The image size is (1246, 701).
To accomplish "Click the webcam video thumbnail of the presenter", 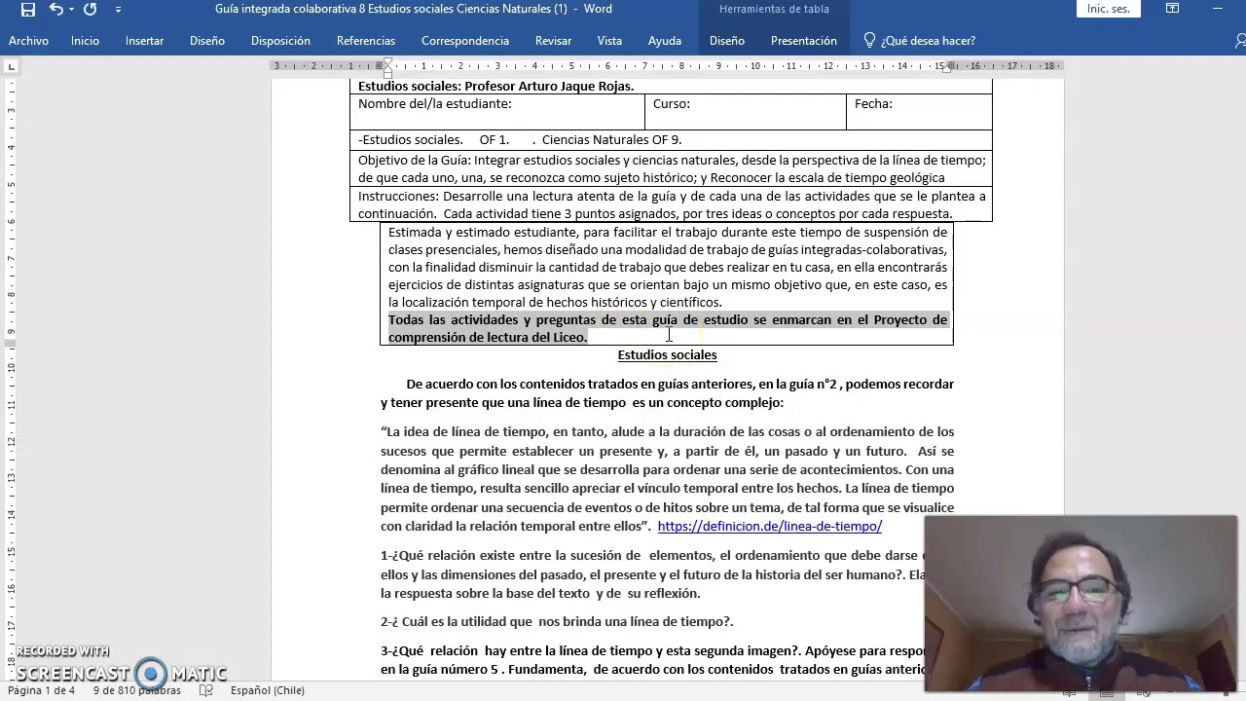I will [x=1081, y=604].
